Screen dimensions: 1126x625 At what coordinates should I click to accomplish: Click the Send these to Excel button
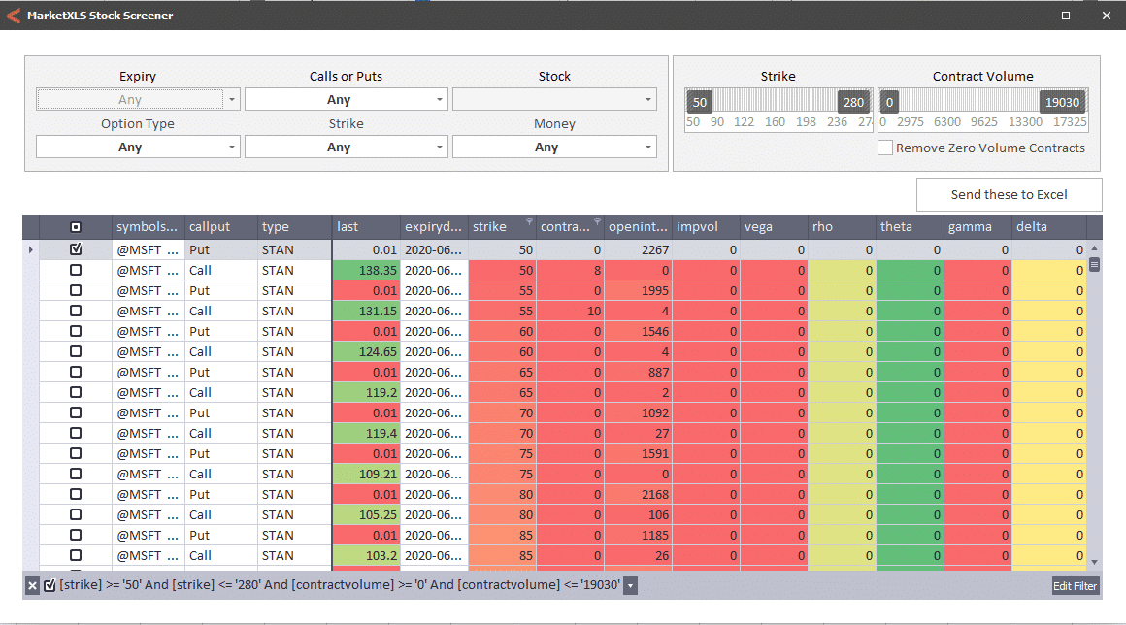pos(1009,194)
